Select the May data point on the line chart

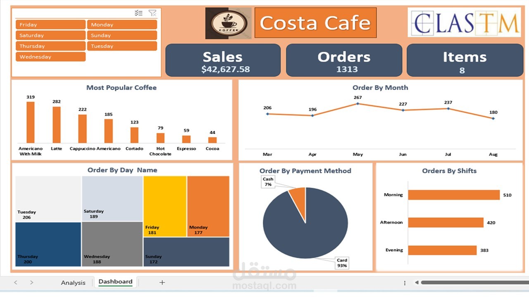tap(358, 104)
